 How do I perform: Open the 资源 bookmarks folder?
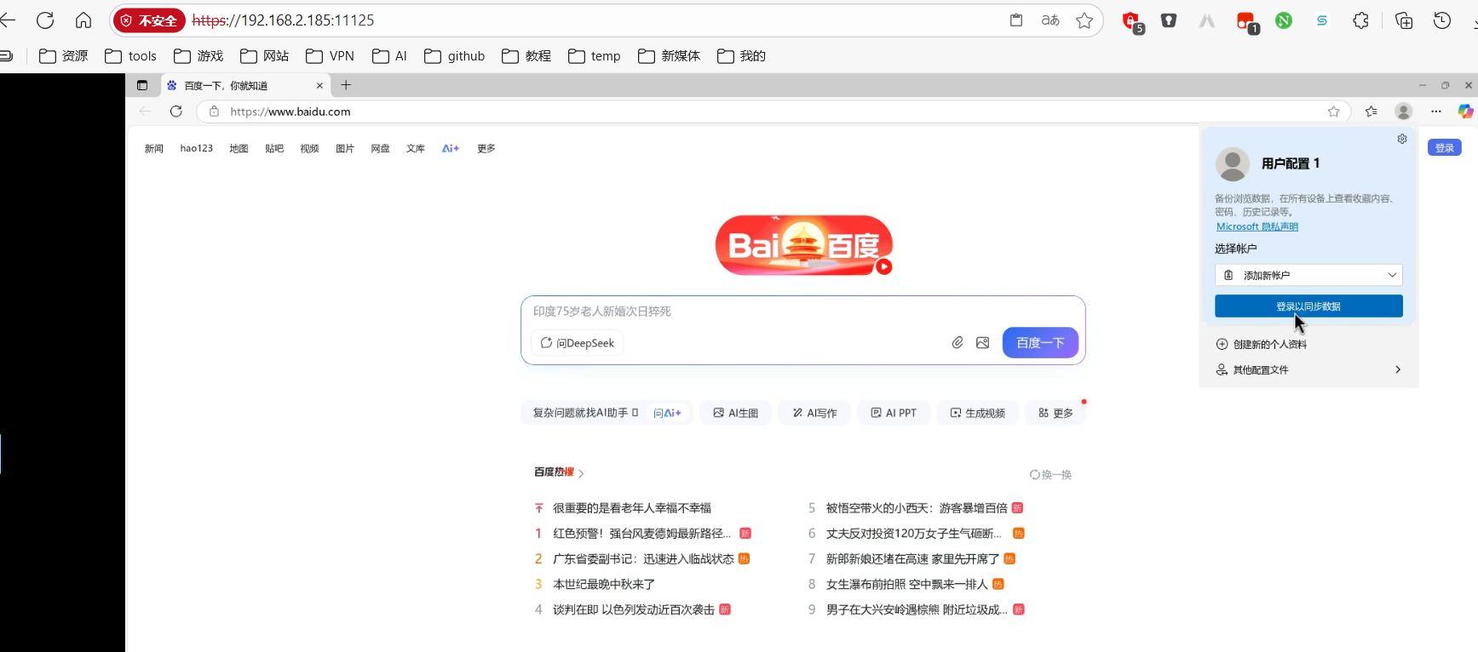tap(64, 56)
